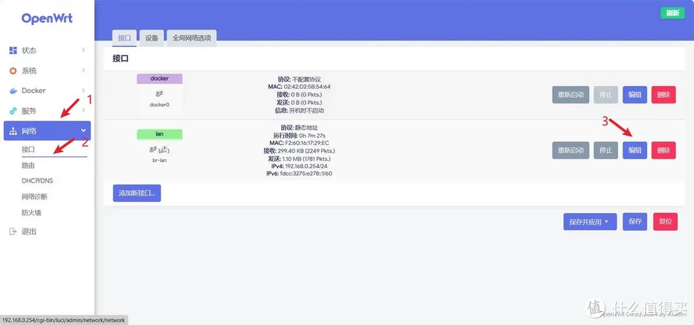Screen dimensions: 694x325
Task: Click the docker0 device name
Action: (x=159, y=105)
